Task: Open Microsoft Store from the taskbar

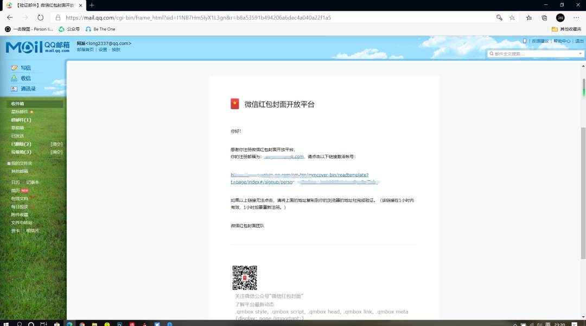Action: [x=57, y=324]
